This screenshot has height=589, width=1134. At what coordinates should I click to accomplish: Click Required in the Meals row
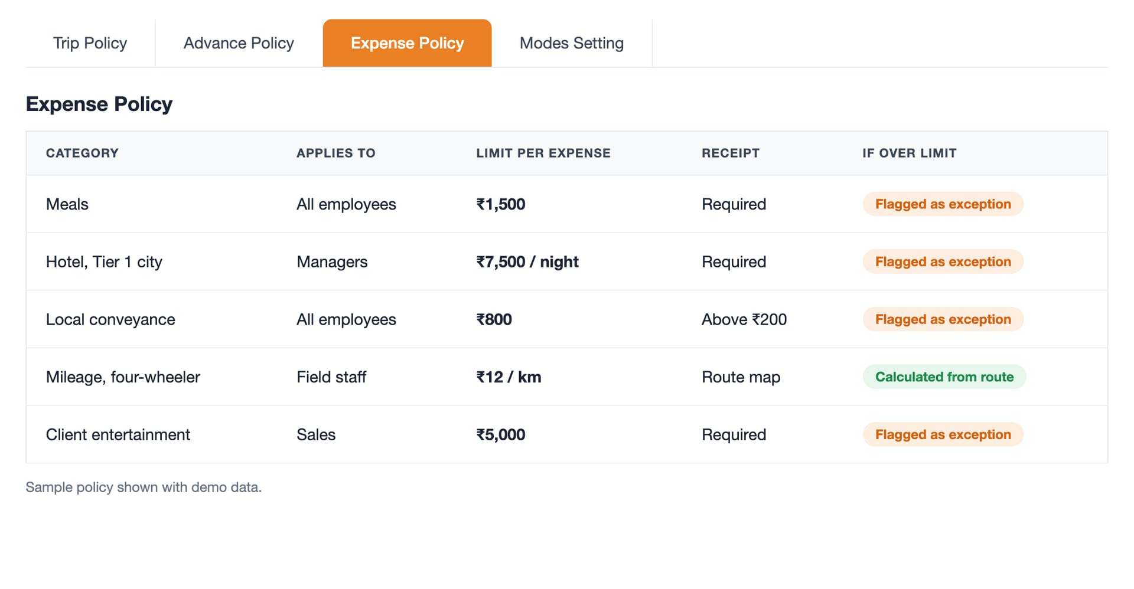tap(734, 204)
